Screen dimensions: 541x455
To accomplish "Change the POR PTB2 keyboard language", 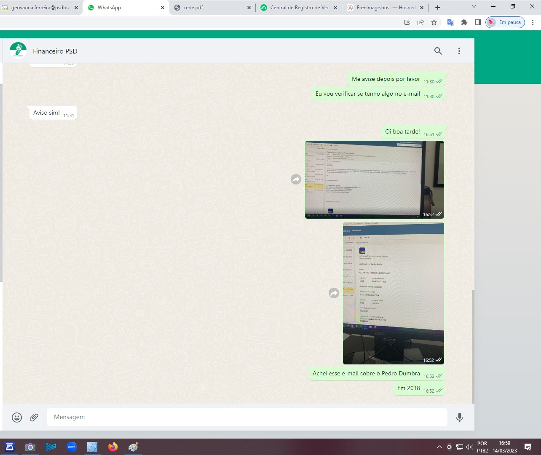I will (x=482, y=447).
